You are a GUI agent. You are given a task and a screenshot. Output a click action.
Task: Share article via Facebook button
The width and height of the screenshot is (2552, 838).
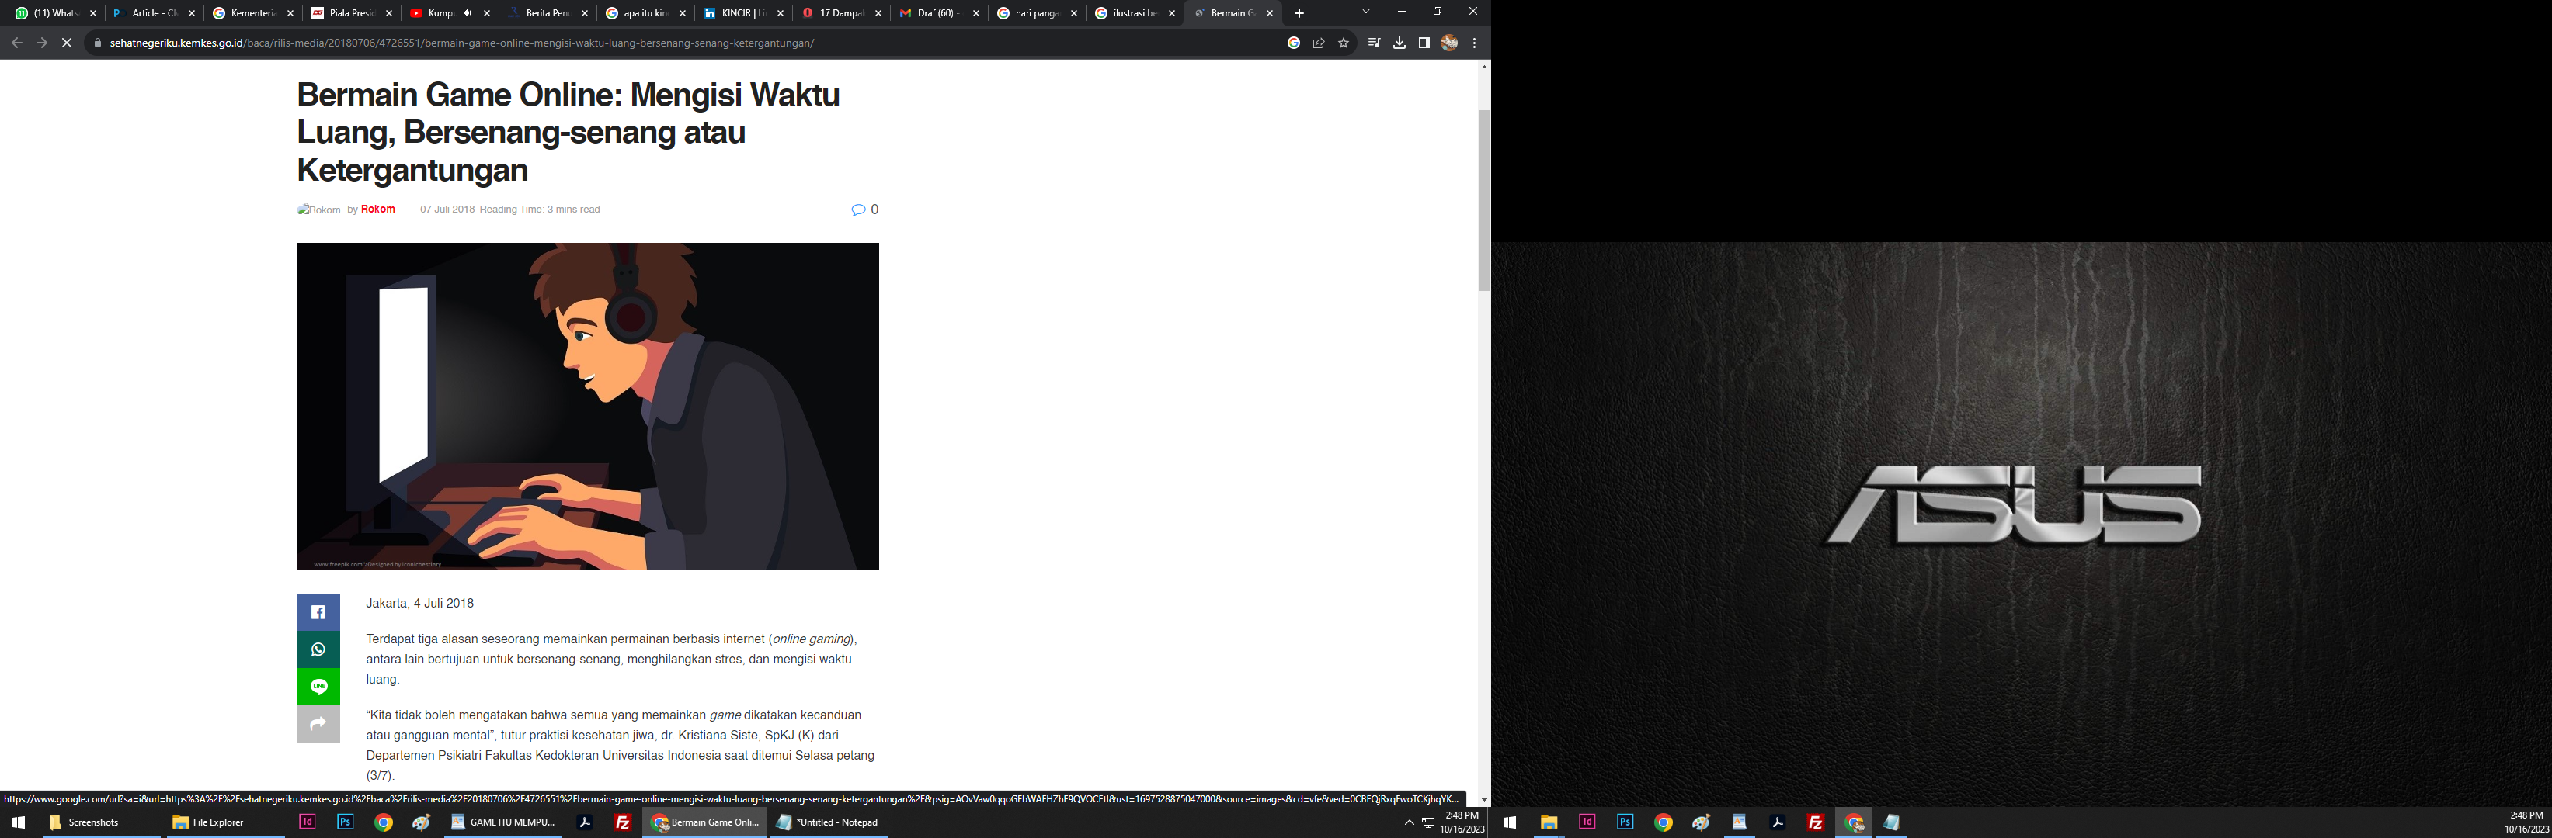(x=318, y=612)
